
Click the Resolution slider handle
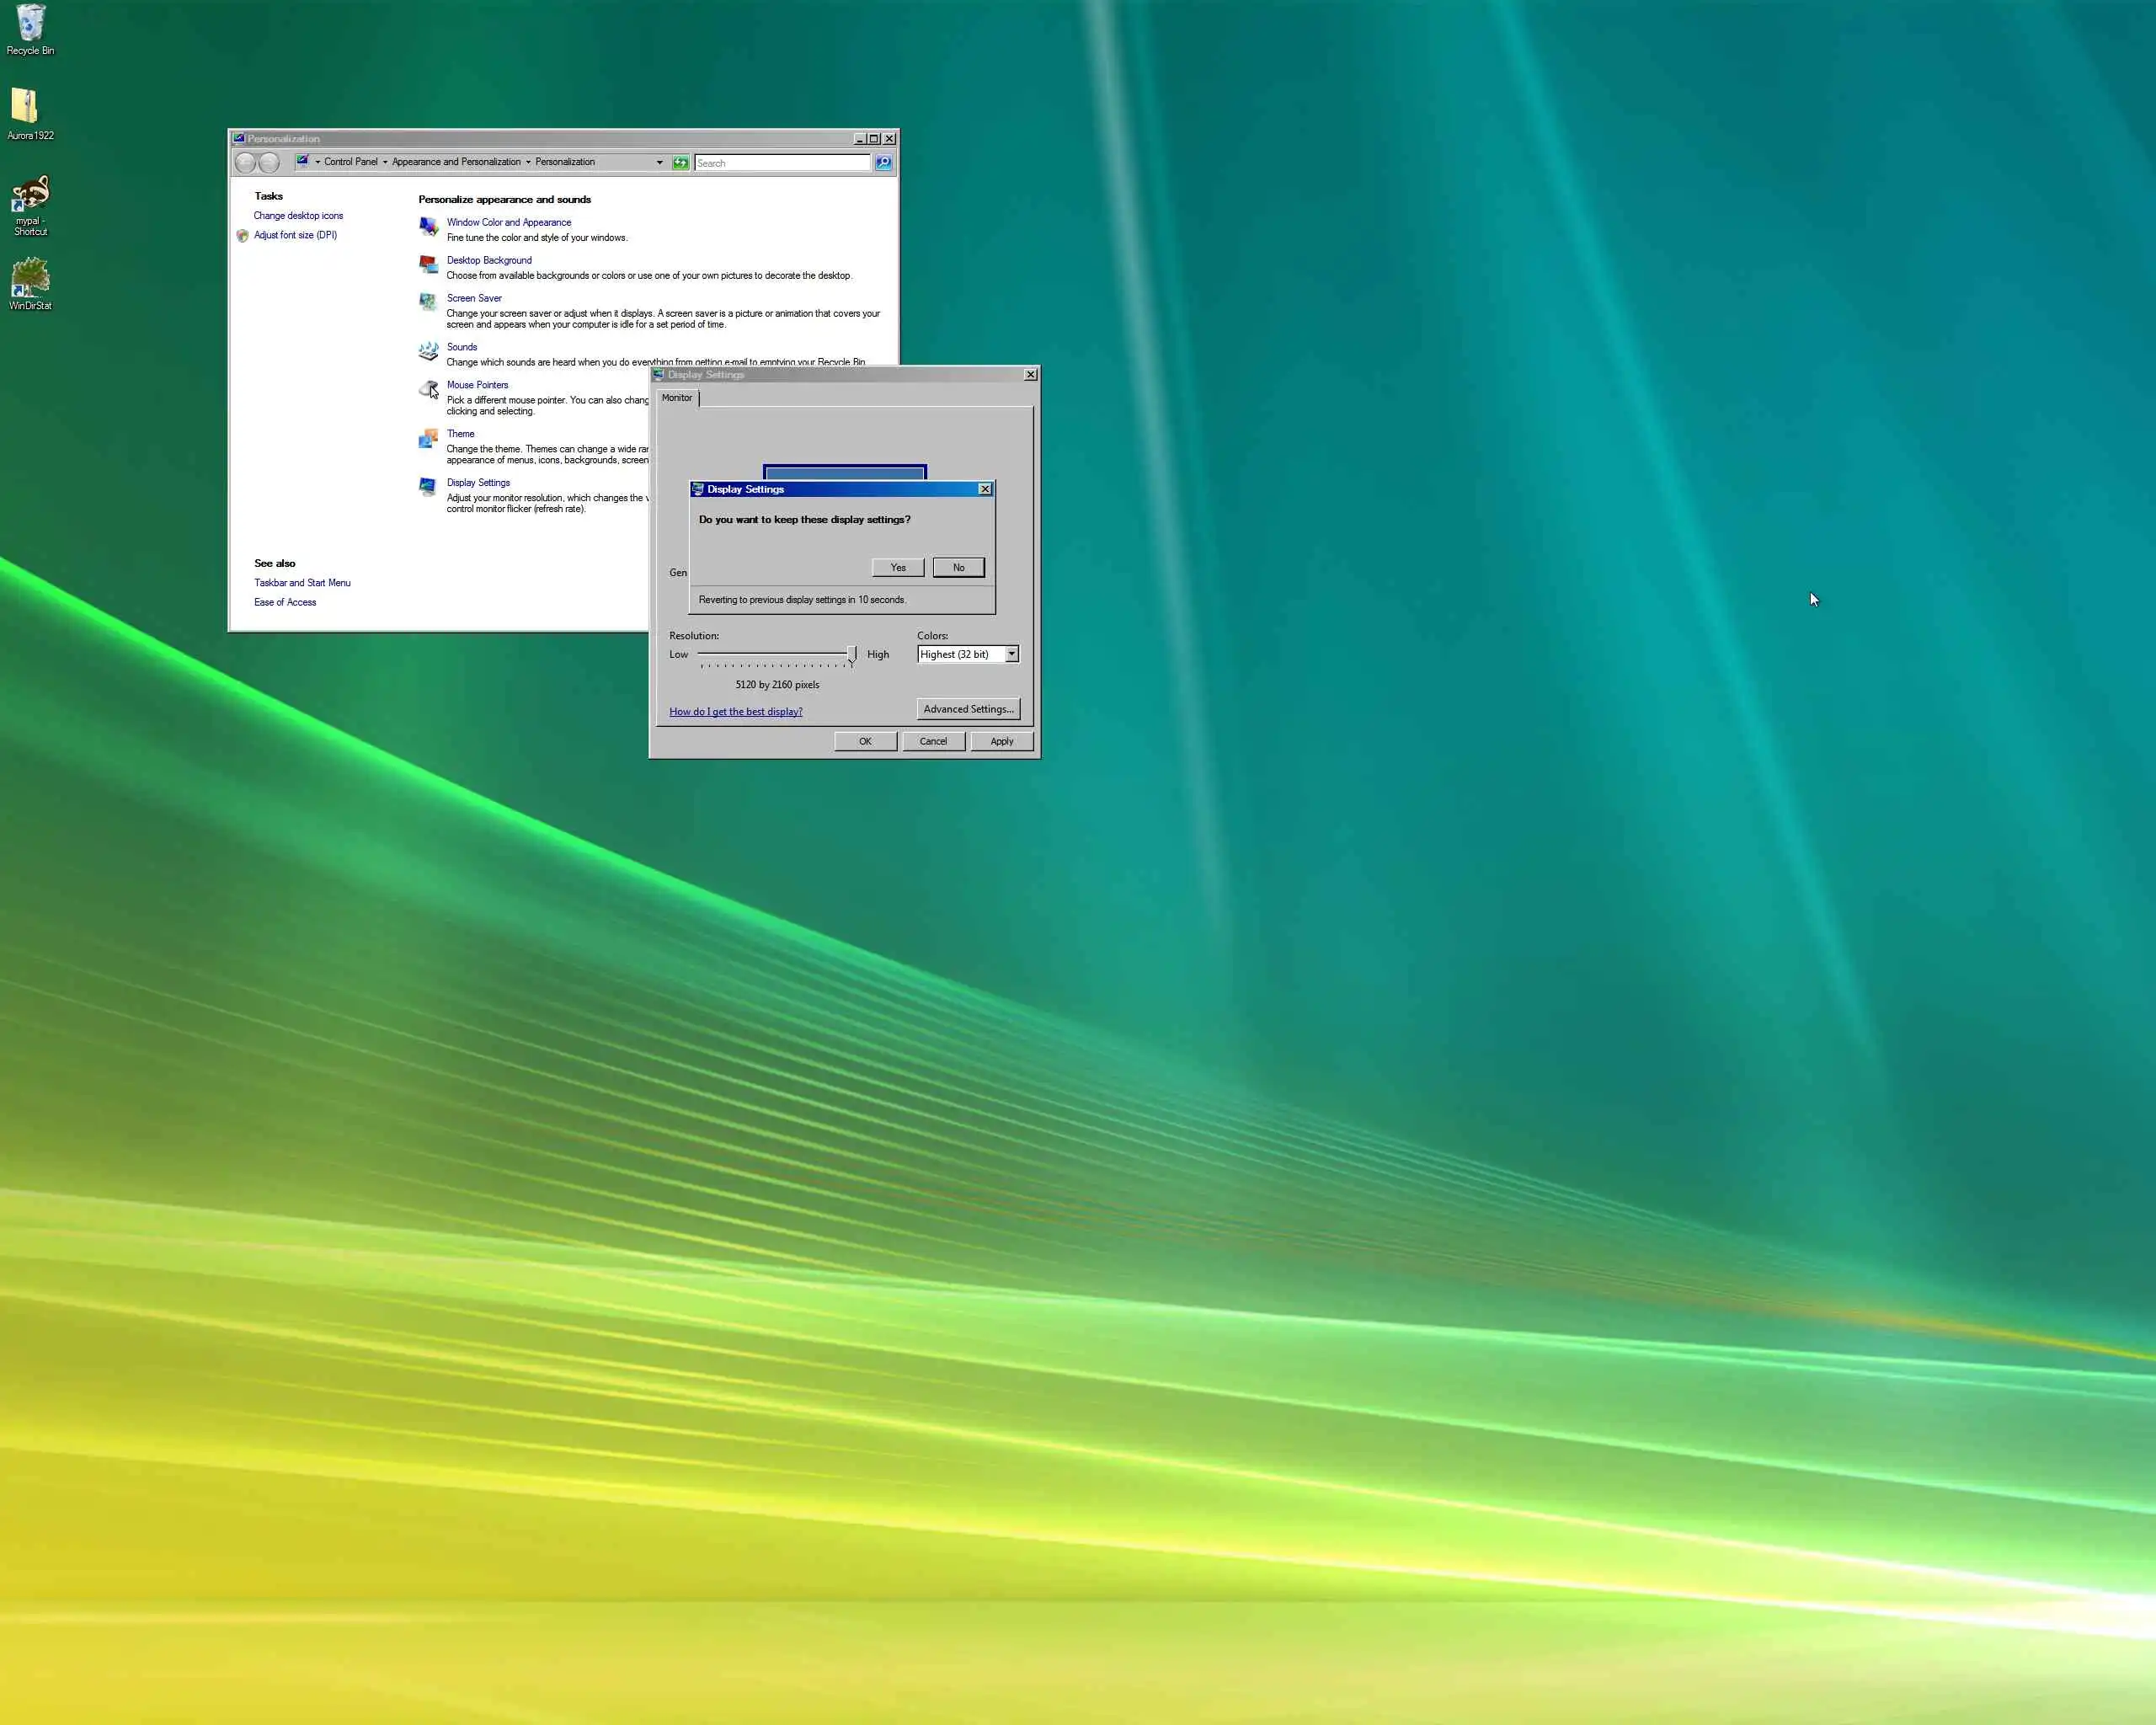click(852, 655)
